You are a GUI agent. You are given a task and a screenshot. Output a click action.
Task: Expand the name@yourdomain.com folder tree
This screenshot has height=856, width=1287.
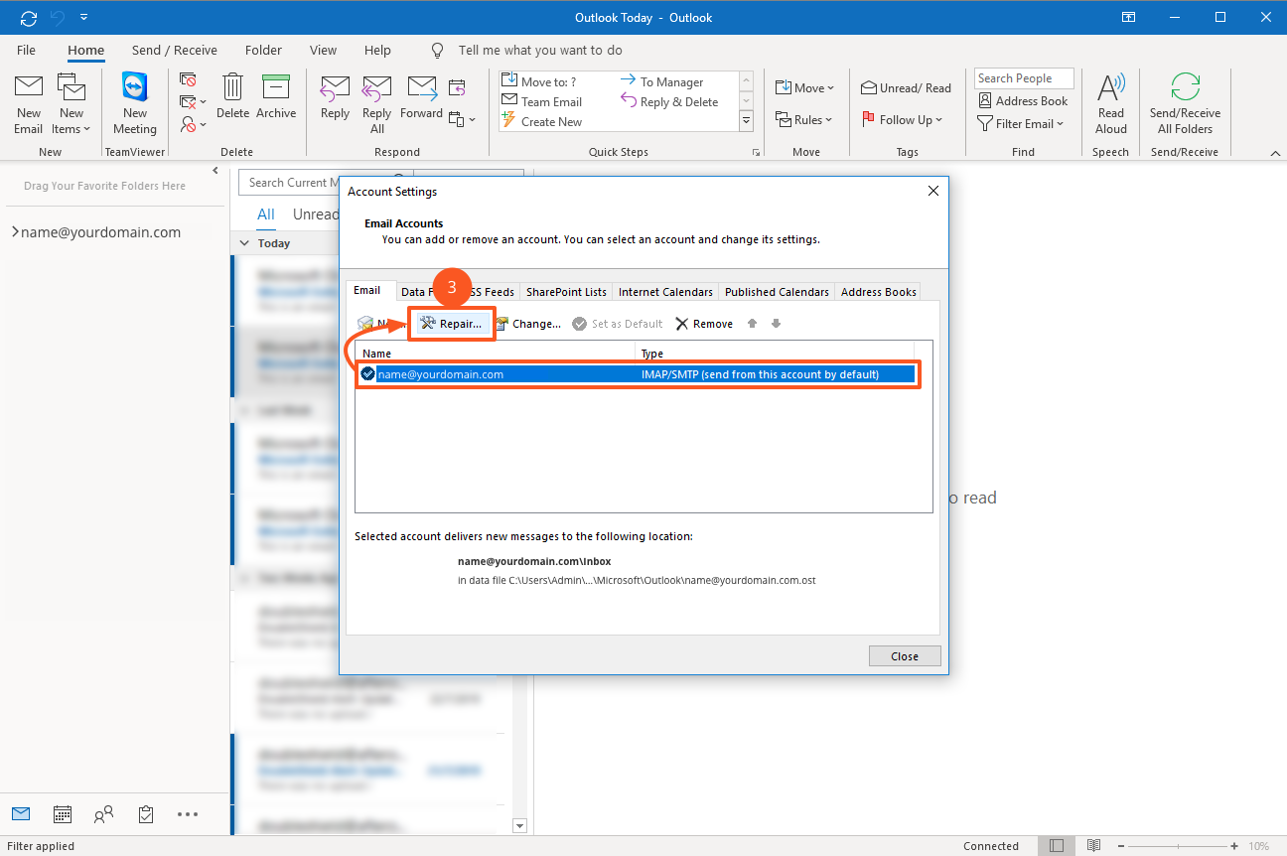point(15,232)
